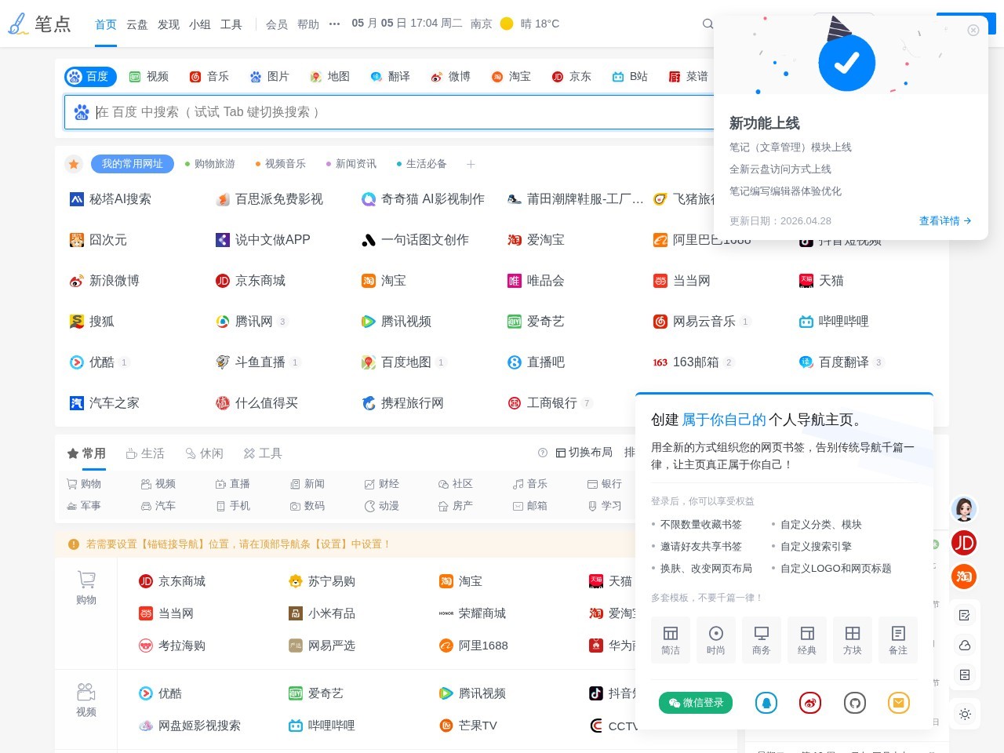
Task: Open 切换布局 layout switcher
Action: [584, 453]
